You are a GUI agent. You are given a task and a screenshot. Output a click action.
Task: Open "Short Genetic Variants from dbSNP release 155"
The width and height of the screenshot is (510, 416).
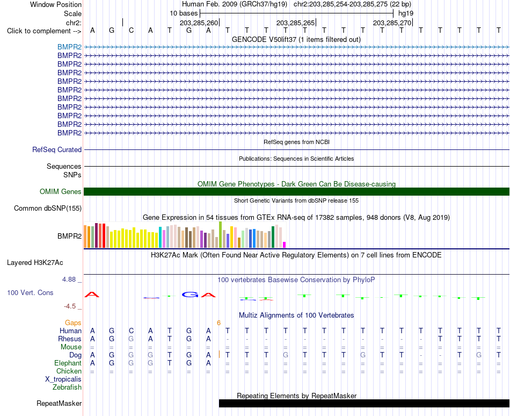point(296,200)
